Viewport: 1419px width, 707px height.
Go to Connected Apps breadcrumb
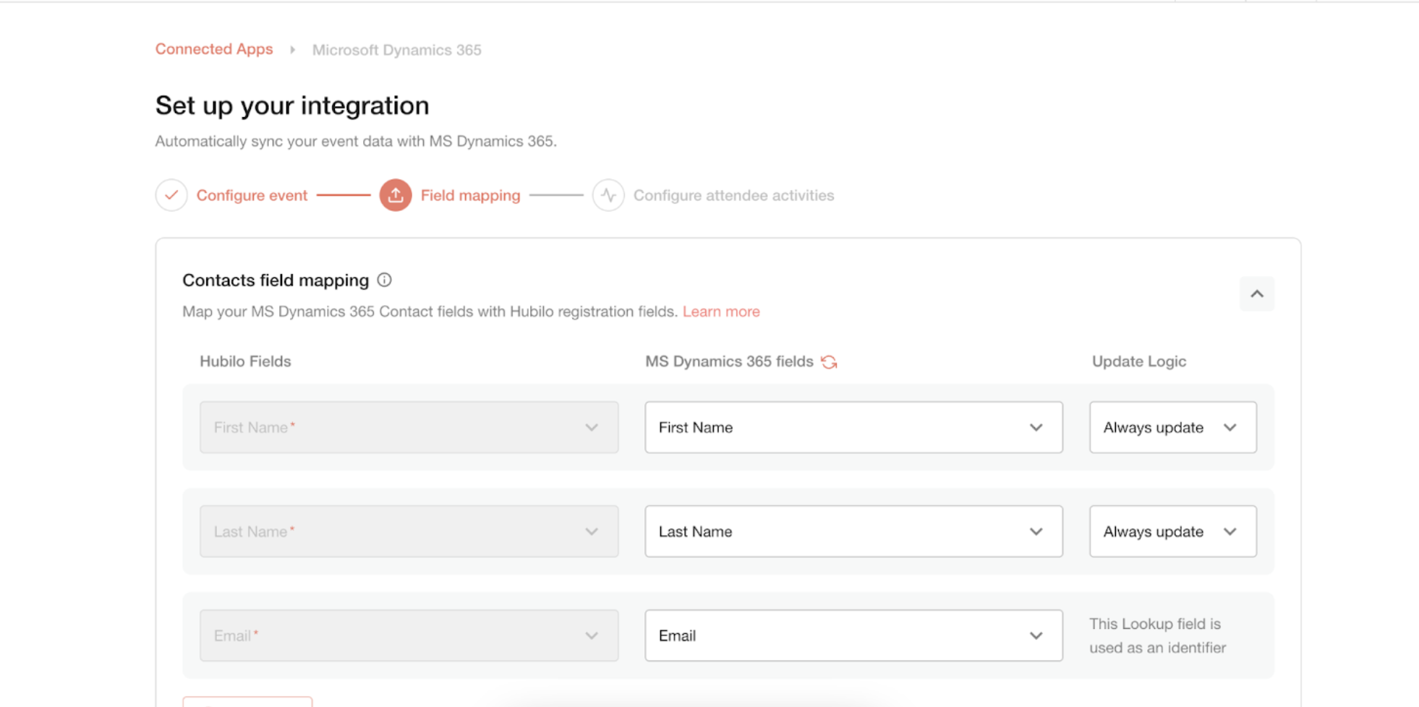click(x=214, y=49)
